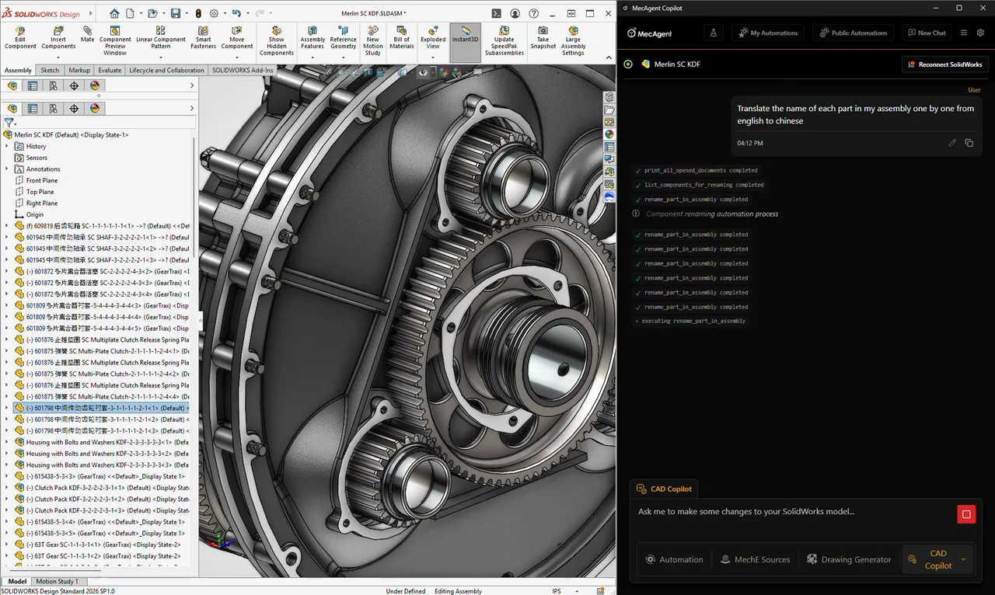Switch to the Evaluate tab
995x595 pixels.
(110, 70)
